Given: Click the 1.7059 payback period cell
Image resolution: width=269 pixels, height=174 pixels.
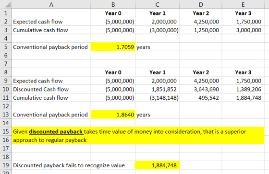Looking at the screenshot, I should click(113, 47).
